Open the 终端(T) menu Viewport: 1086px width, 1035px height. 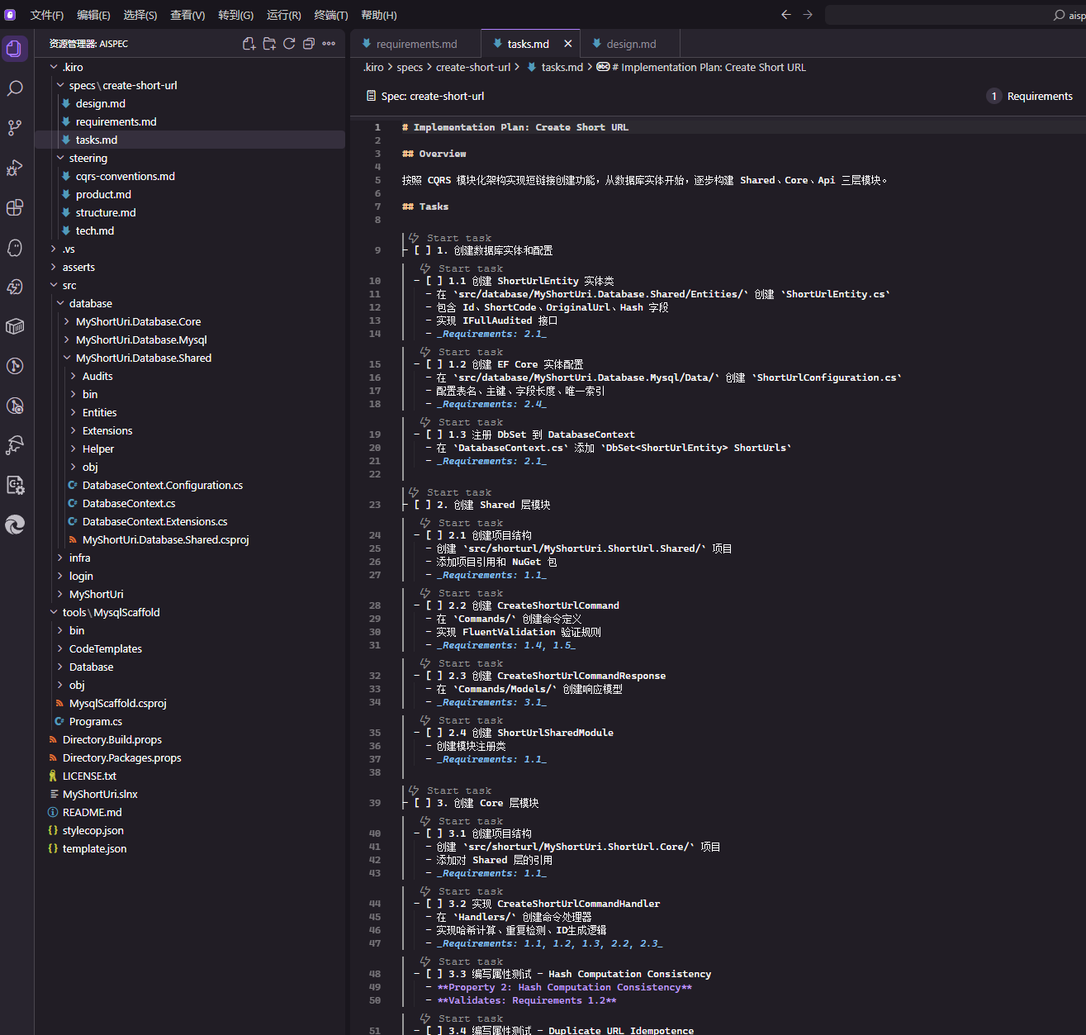330,15
